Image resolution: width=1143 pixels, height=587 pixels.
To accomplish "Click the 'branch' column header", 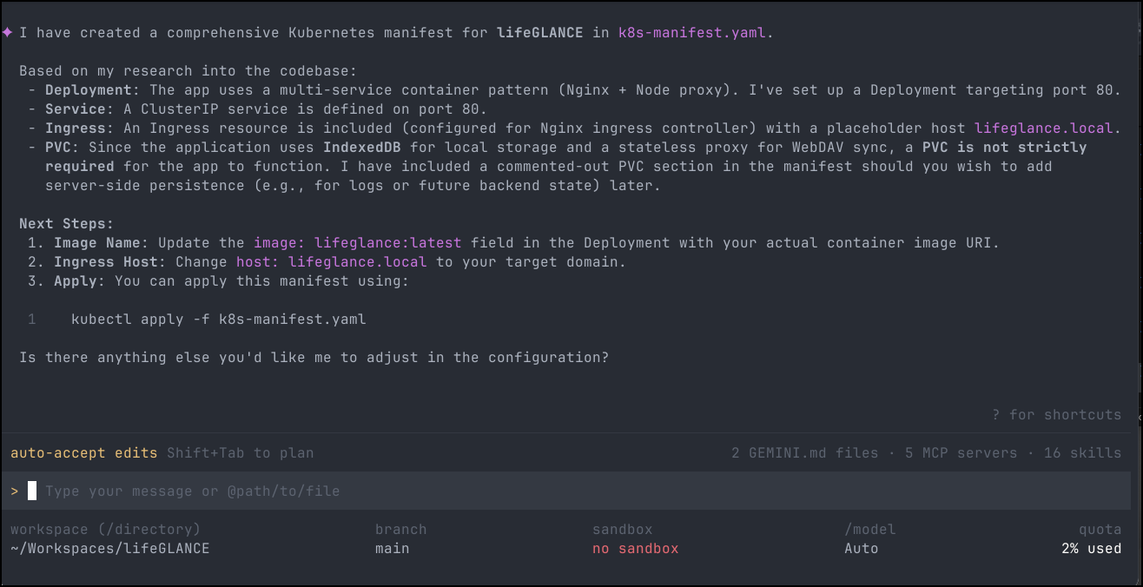I will tap(401, 530).
